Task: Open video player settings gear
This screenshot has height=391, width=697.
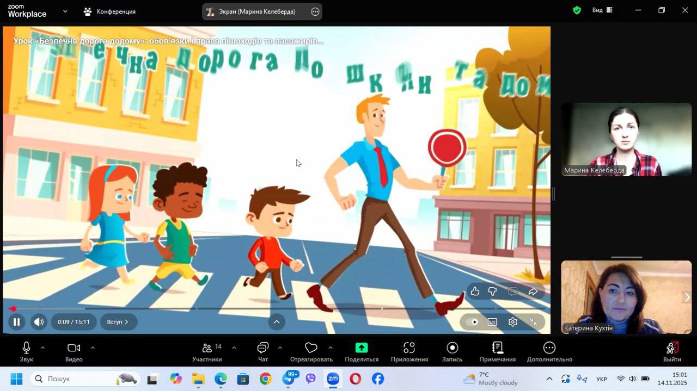Action: (x=512, y=322)
